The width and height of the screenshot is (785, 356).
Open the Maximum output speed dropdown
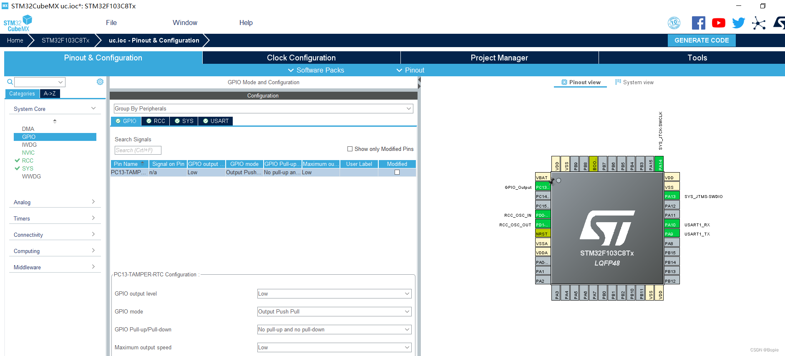click(335, 347)
